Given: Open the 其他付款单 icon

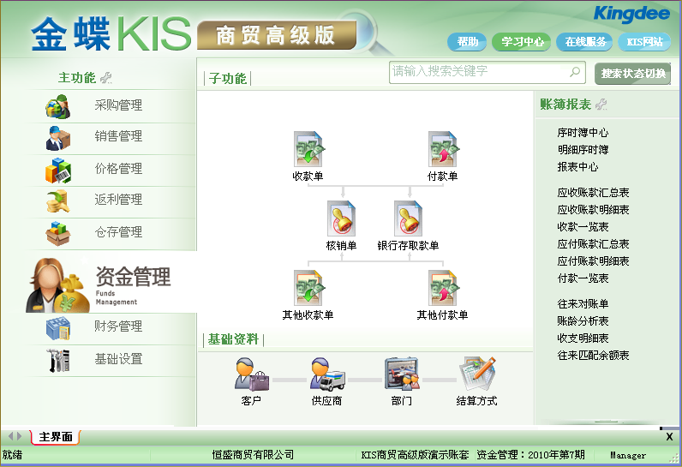Looking at the screenshot, I should [x=442, y=289].
